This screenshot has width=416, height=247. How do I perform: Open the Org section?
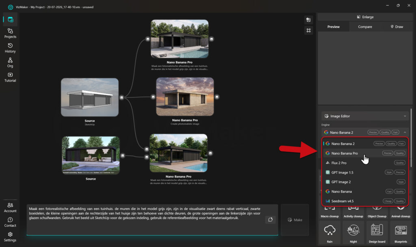[x=10, y=63]
